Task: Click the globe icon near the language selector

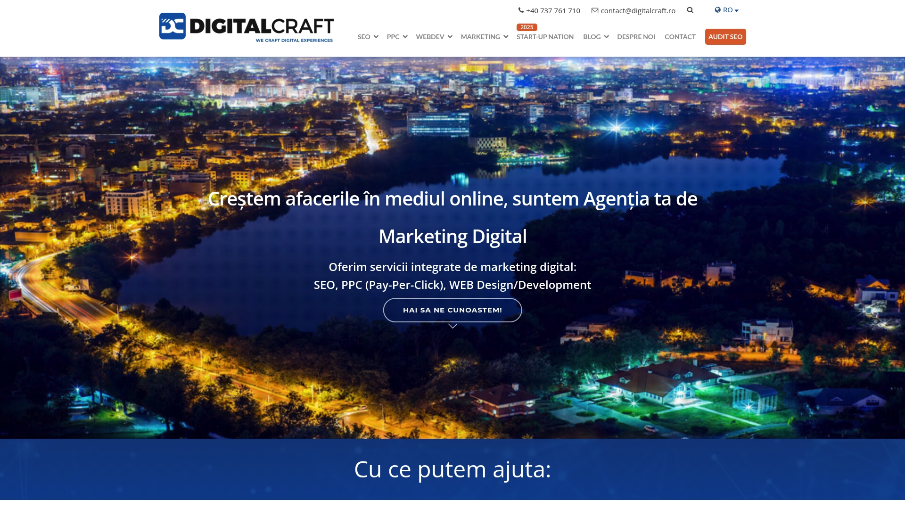Action: [x=717, y=9]
